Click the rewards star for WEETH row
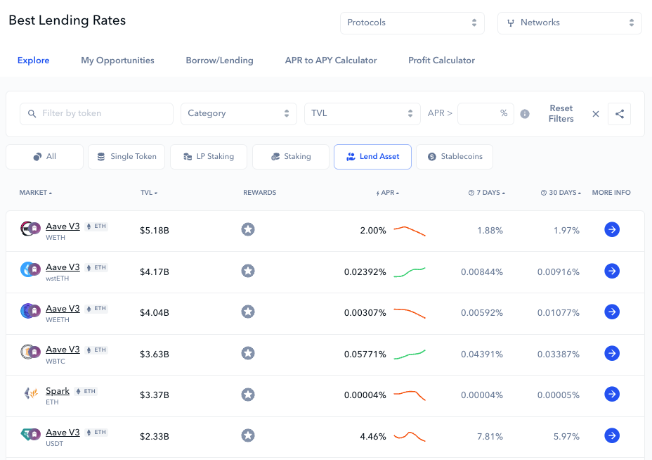 point(248,312)
